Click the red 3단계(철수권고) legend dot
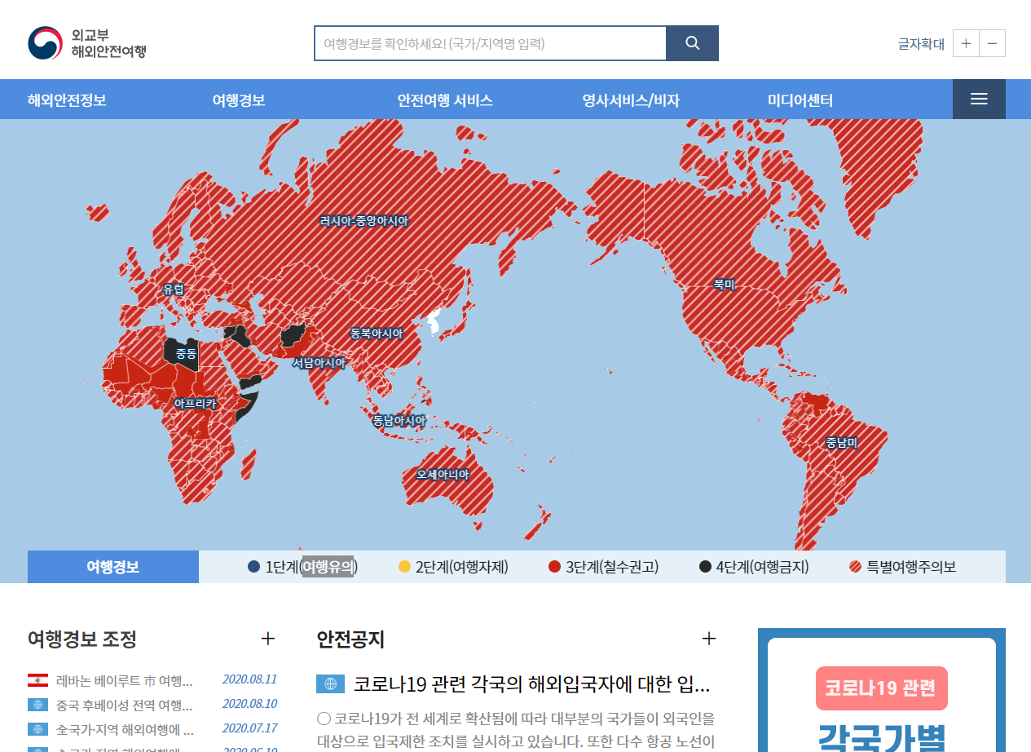1031x752 pixels. click(555, 567)
